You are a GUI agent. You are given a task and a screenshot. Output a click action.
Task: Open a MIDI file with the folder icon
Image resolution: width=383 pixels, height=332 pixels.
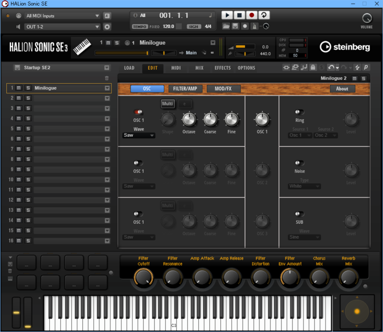pyautogui.click(x=226, y=26)
